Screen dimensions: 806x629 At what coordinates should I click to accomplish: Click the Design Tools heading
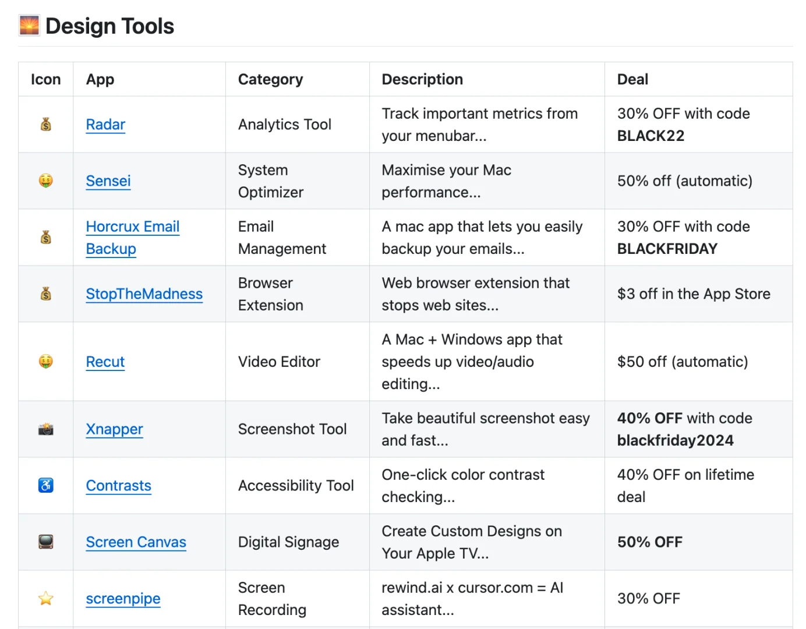[x=109, y=26]
